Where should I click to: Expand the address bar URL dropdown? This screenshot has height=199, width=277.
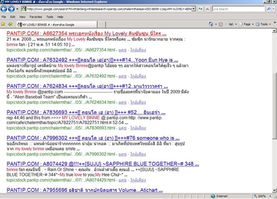coord(194,9)
